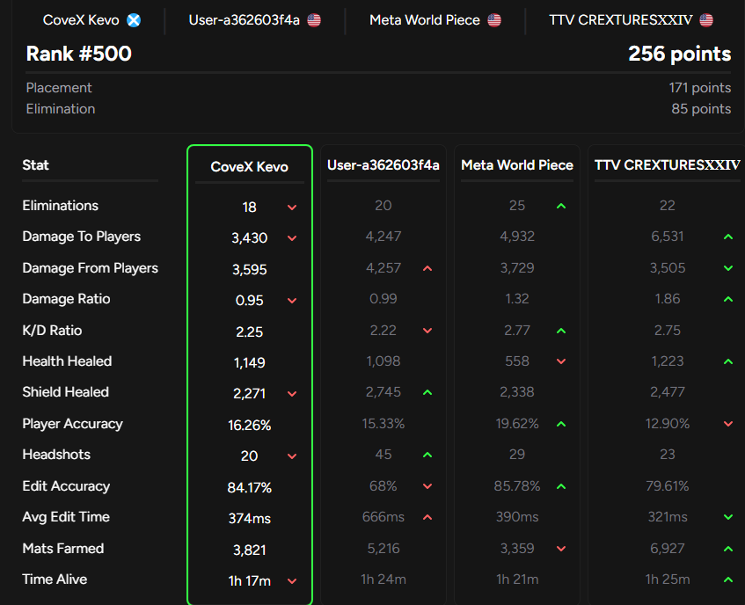This screenshot has height=605, width=745.
Task: Click green up arrow beside edit accuracy 85.78%
Action: click(561, 486)
